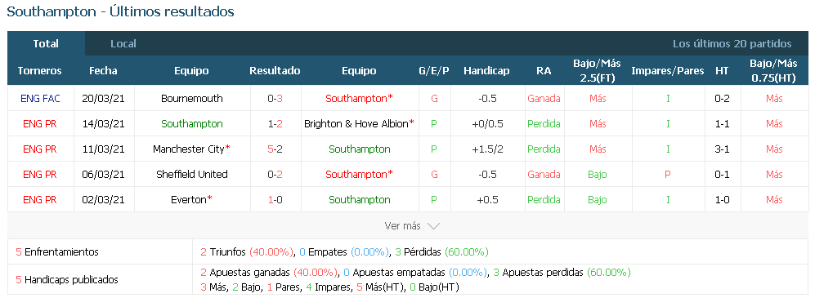The height and width of the screenshot is (298, 815).
Task: Click Southampton in the Everton match row
Action: [x=359, y=200]
